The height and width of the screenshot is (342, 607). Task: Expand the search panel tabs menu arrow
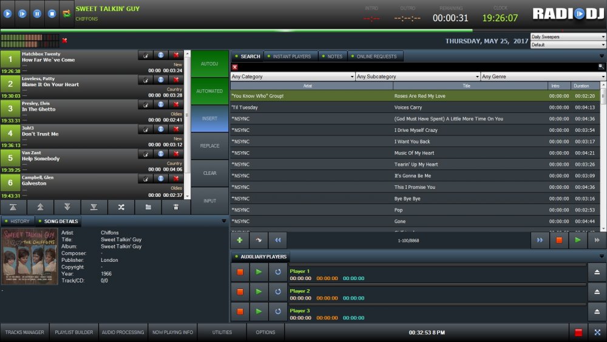point(602,56)
